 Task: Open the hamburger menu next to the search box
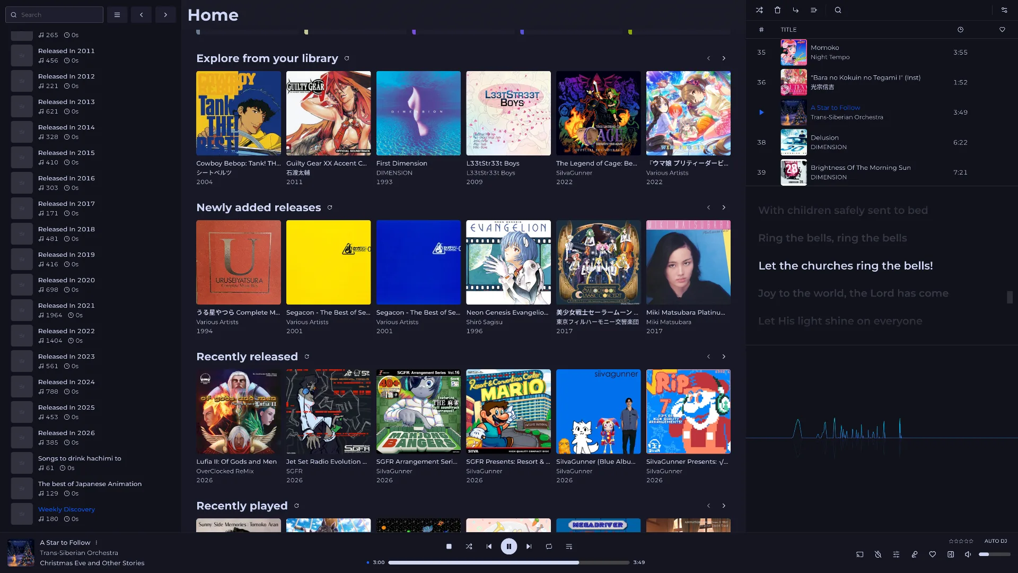point(117,15)
